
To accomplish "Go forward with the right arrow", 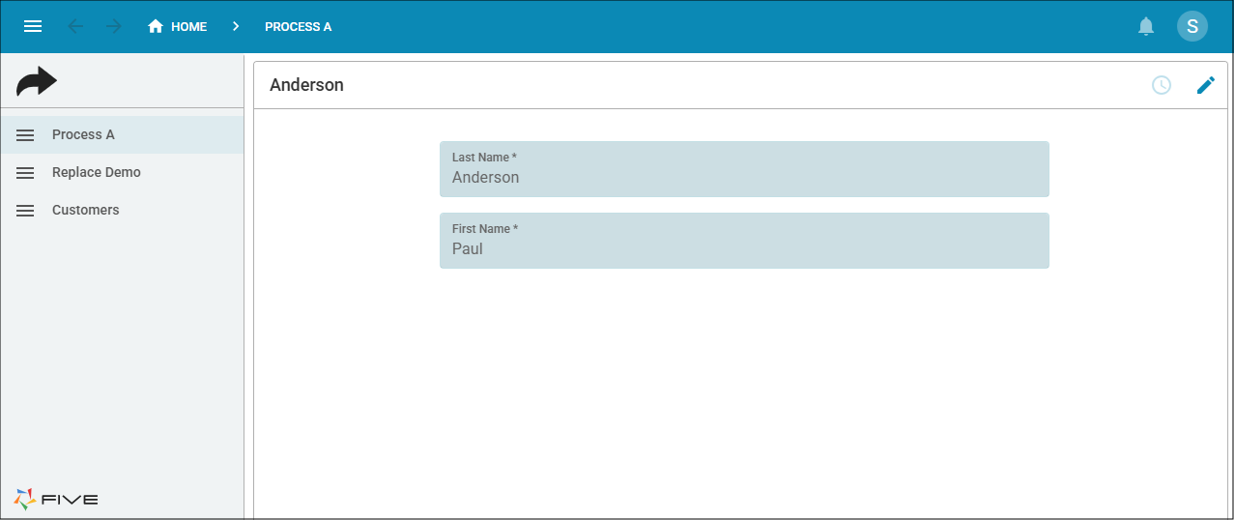I will 114,26.
